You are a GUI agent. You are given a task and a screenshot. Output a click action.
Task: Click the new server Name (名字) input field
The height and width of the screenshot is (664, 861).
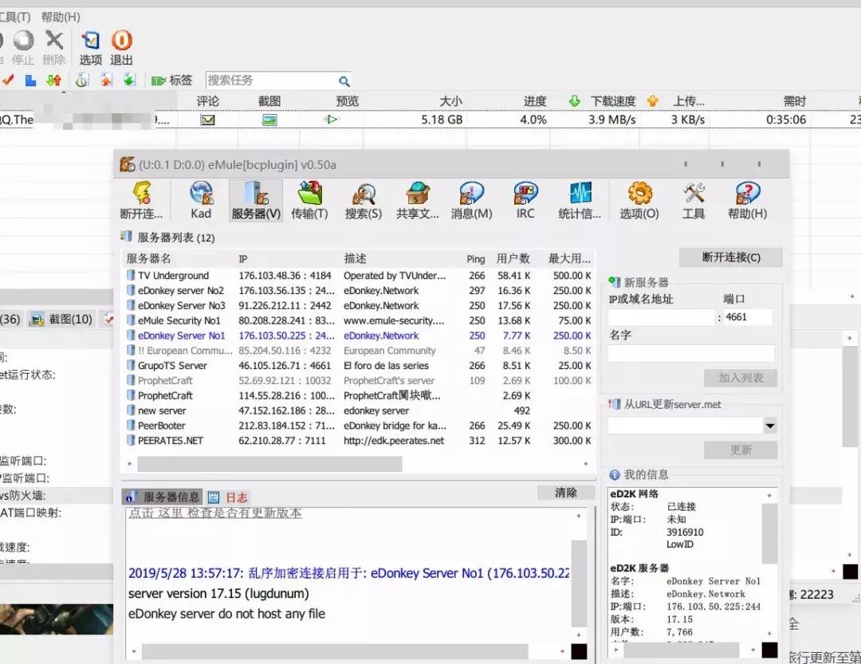click(x=690, y=353)
